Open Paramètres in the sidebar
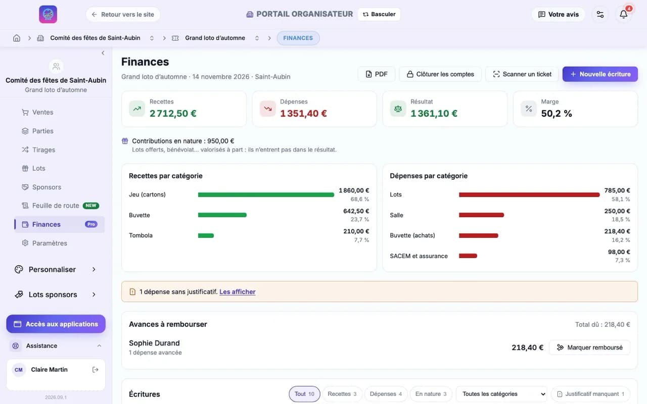 (x=60, y=243)
